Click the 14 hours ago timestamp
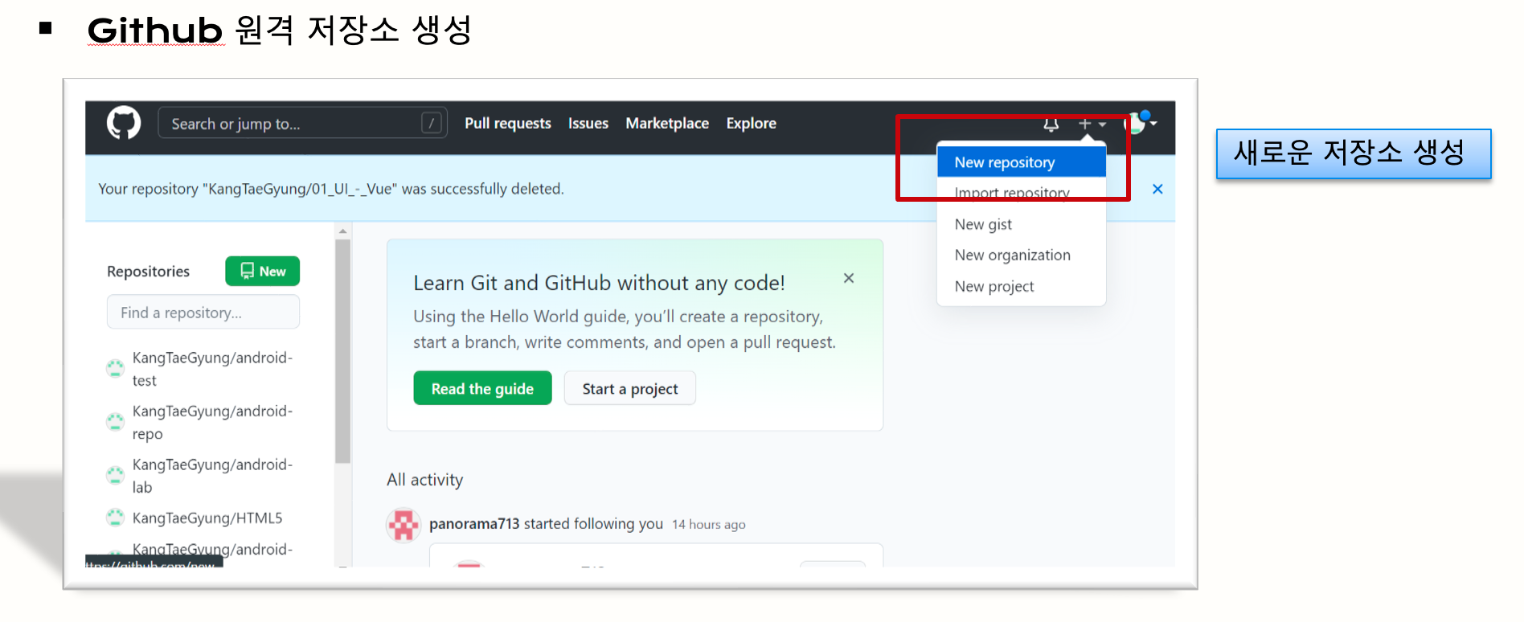 pyautogui.click(x=709, y=525)
